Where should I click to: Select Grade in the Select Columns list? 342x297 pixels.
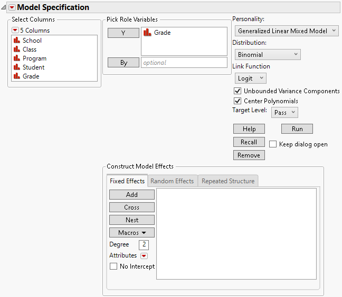(31, 76)
